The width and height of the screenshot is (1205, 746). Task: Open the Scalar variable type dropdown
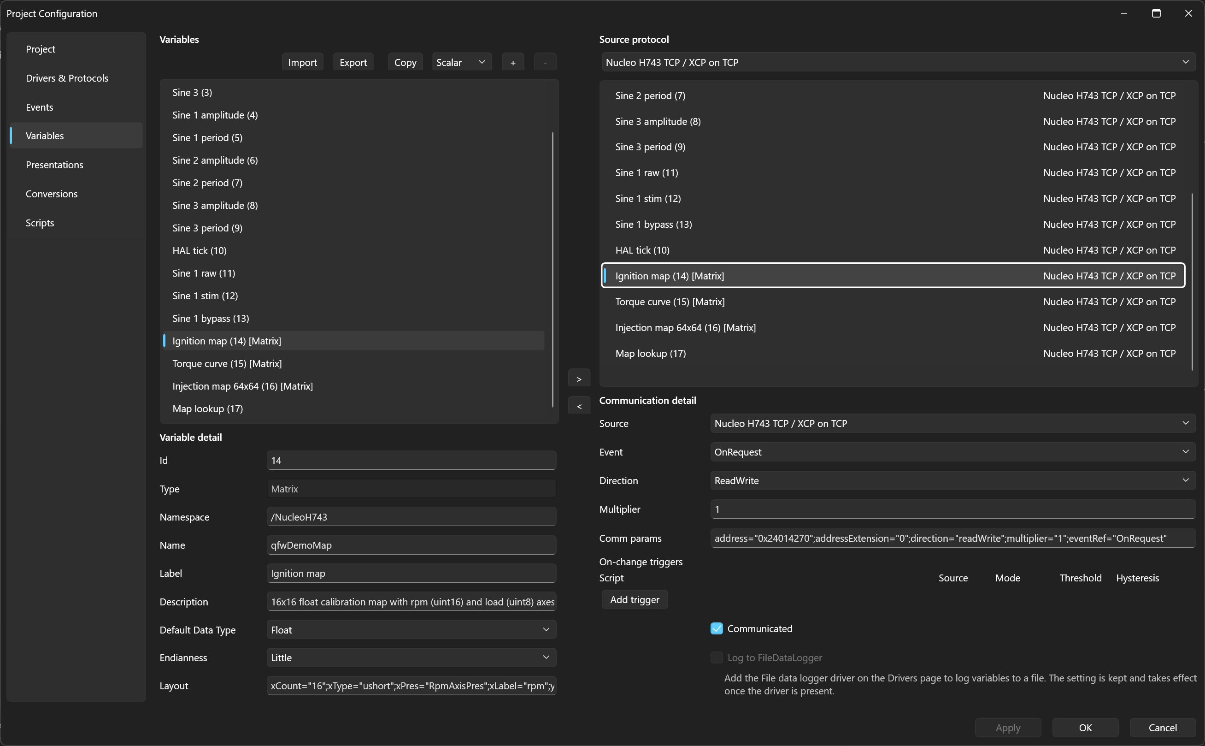pos(461,62)
